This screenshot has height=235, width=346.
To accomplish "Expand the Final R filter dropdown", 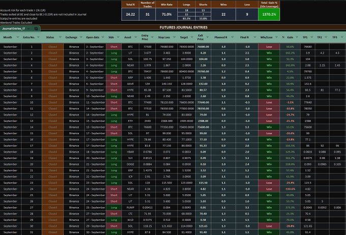I will [255, 37].
